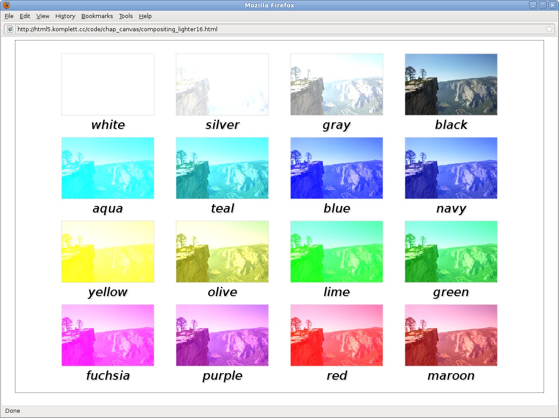This screenshot has width=559, height=418.
Task: Select the aqua tinted image
Action: (108, 168)
